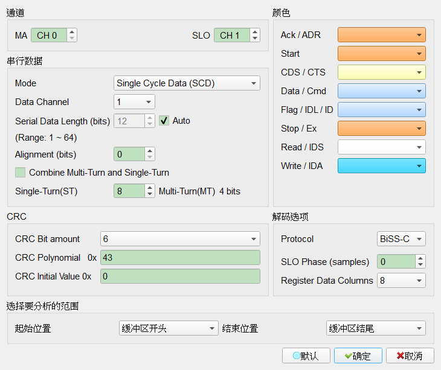Open the 起始位置 dropdown

click(169, 328)
